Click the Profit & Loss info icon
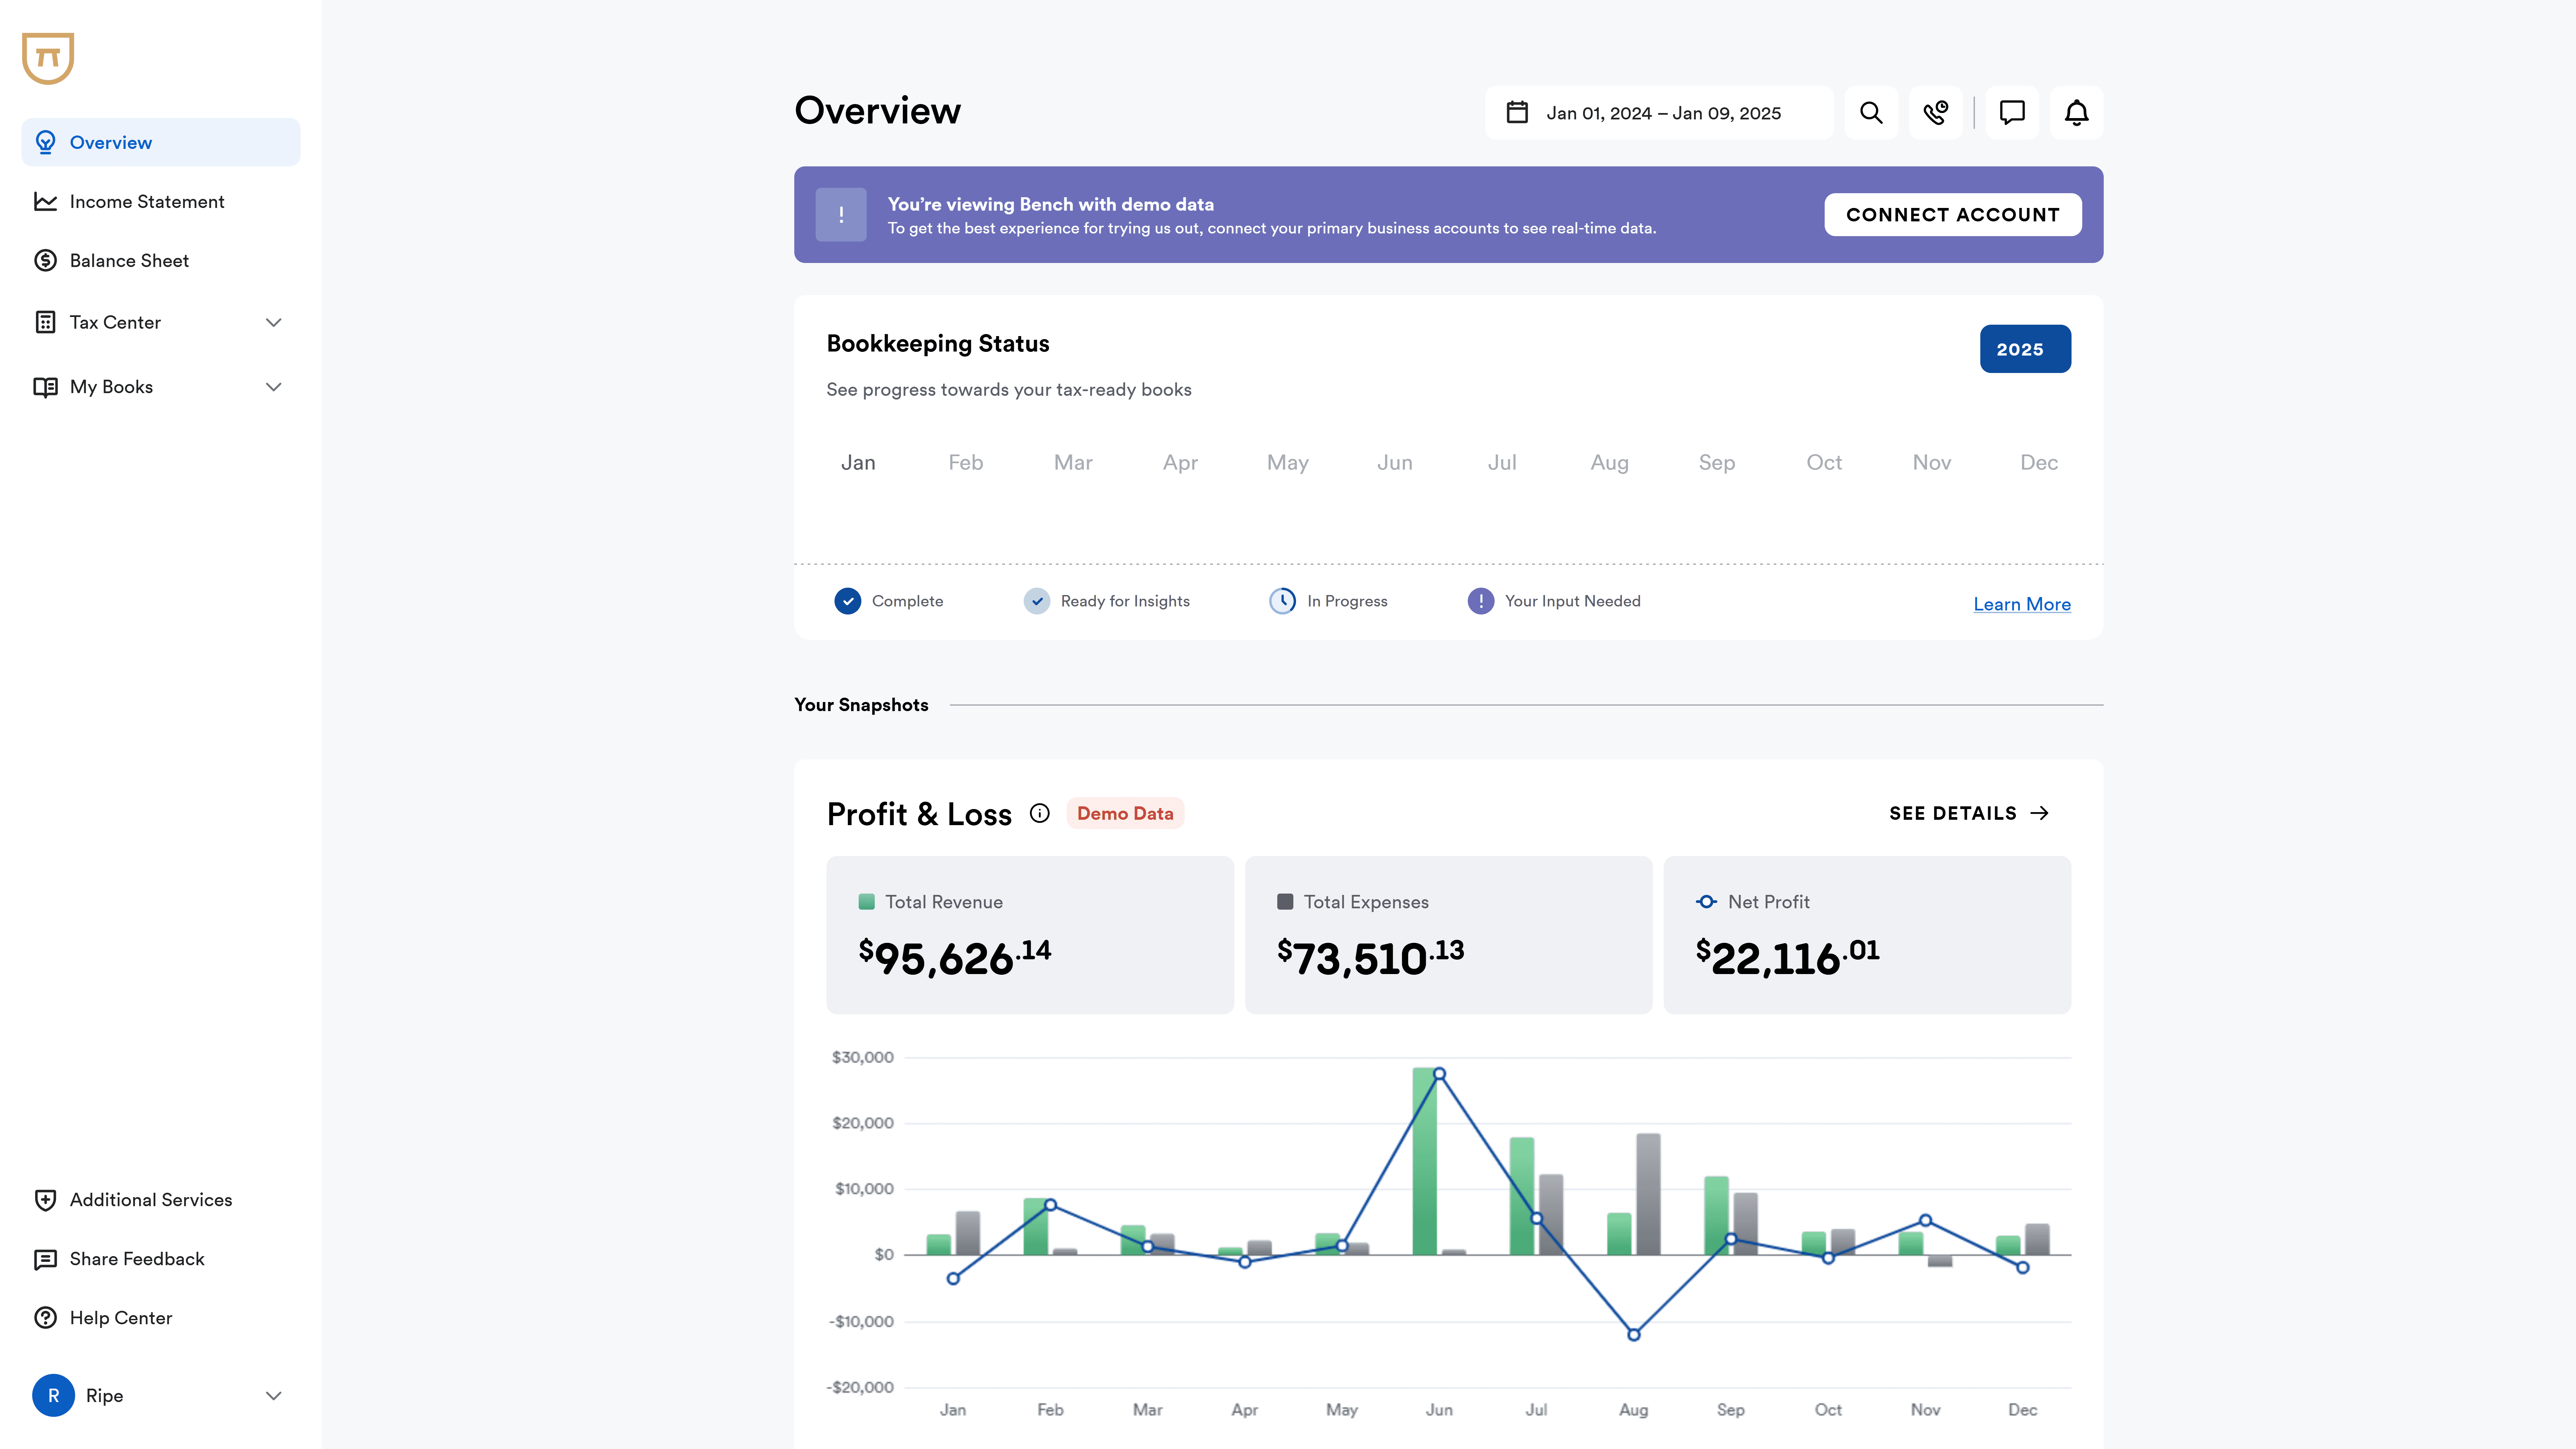 [1040, 813]
